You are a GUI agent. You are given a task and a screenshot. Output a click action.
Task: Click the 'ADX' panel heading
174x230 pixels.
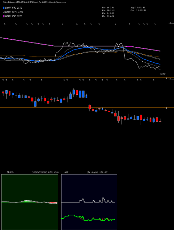66,172
